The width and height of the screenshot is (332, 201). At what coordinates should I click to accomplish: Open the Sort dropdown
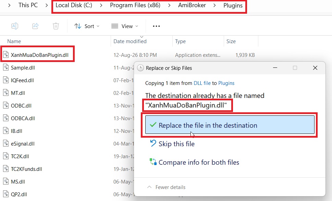(87, 26)
